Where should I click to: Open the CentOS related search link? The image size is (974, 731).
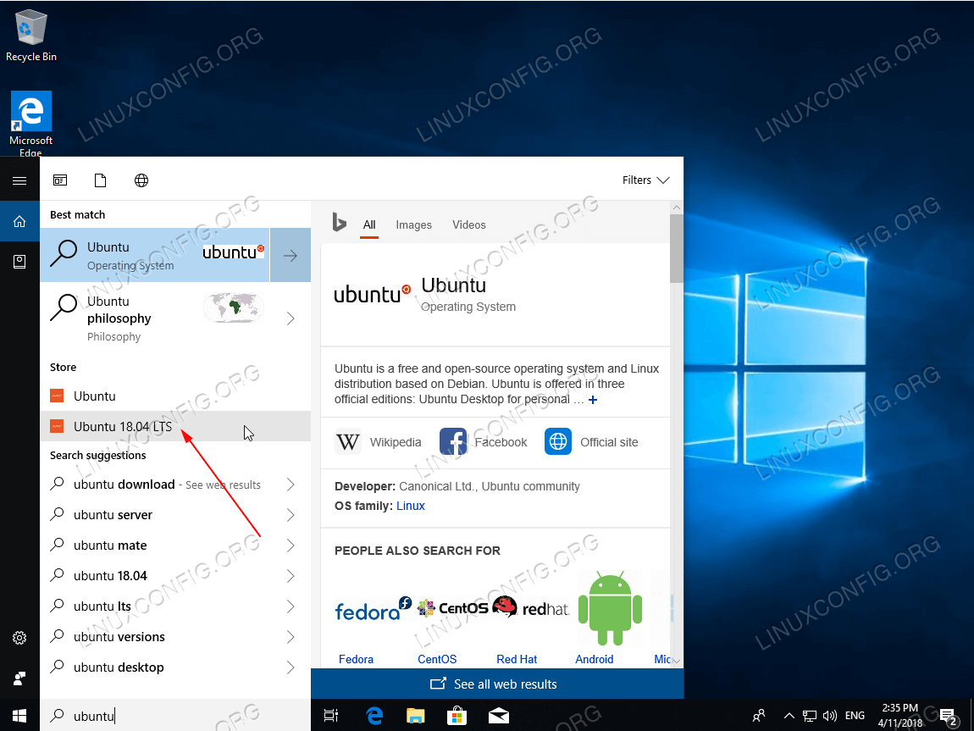pos(437,659)
